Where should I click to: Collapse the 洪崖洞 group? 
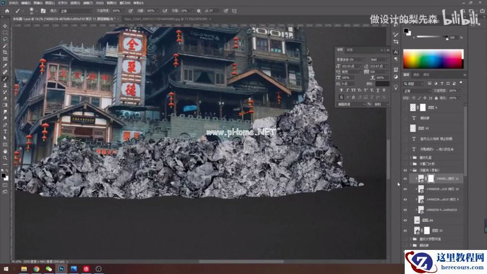click(411, 171)
